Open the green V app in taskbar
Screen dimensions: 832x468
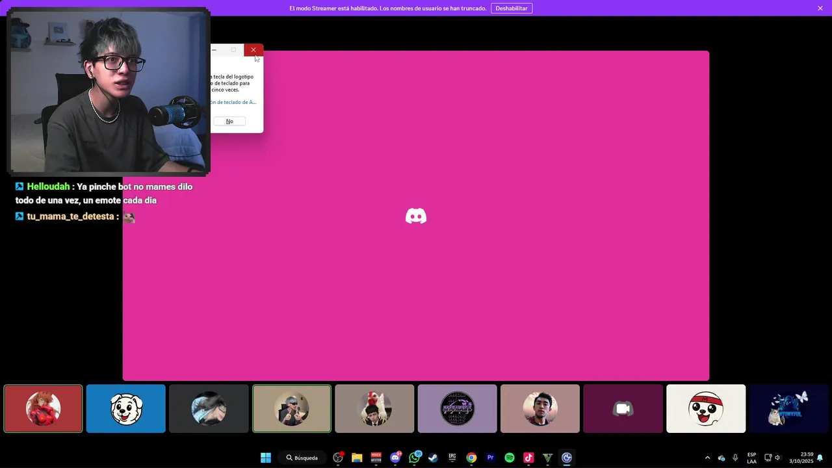coord(548,458)
